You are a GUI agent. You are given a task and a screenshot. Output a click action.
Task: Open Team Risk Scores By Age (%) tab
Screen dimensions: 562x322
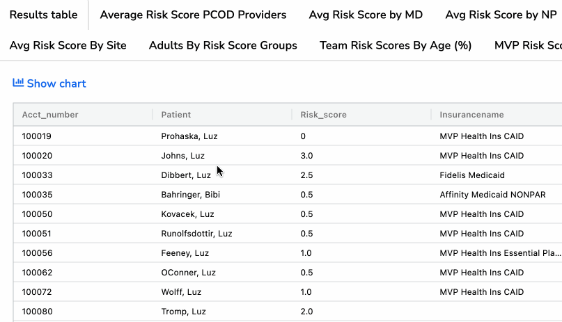tap(396, 45)
